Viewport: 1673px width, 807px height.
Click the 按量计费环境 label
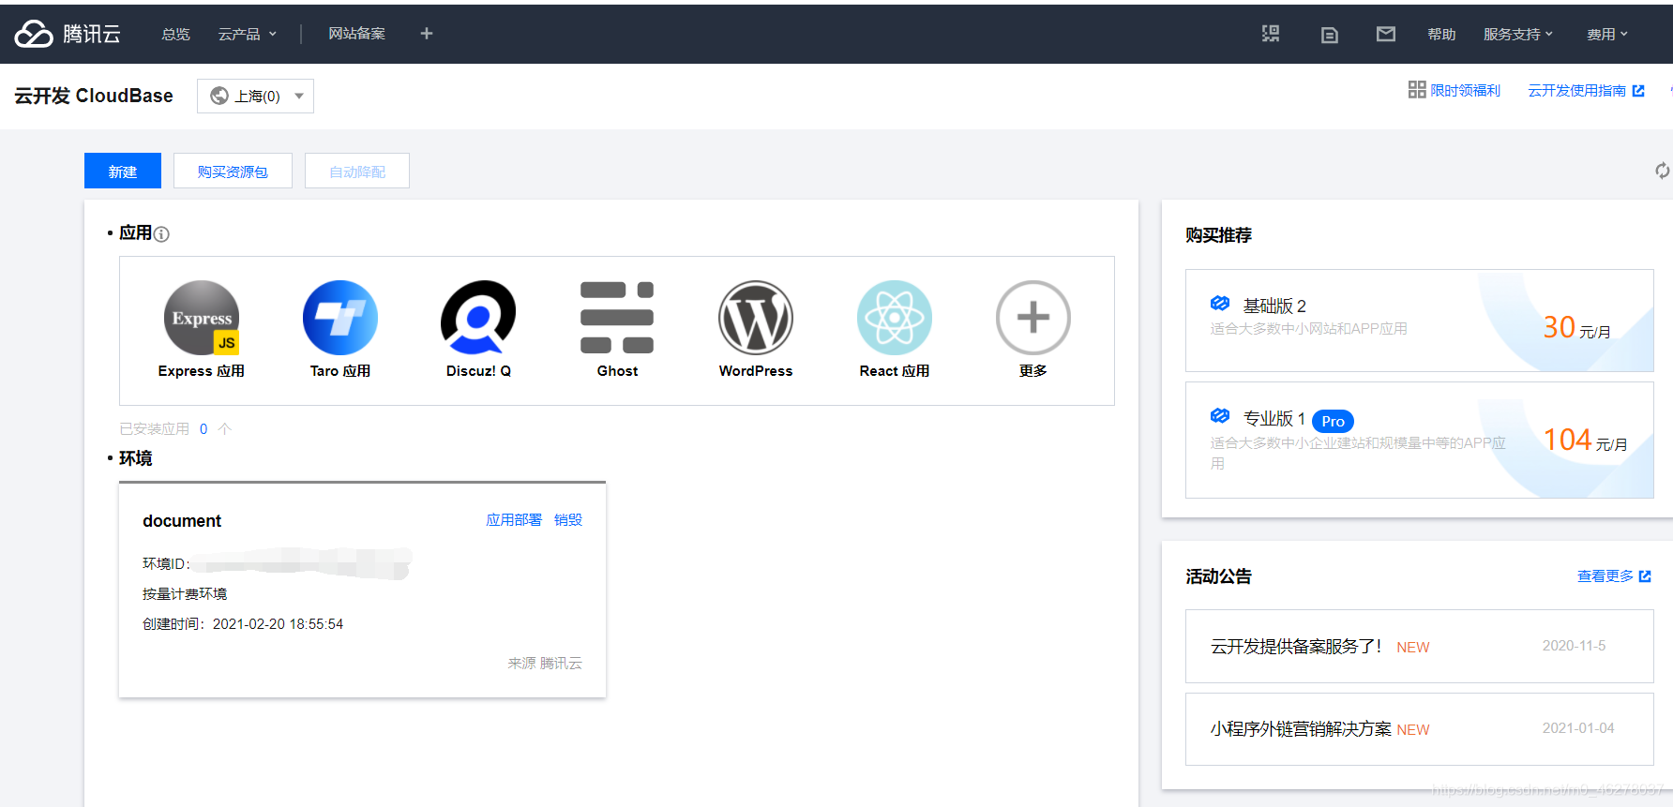tap(185, 594)
